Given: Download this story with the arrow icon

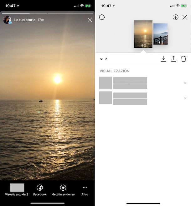Looking at the screenshot, I should [x=163, y=59].
